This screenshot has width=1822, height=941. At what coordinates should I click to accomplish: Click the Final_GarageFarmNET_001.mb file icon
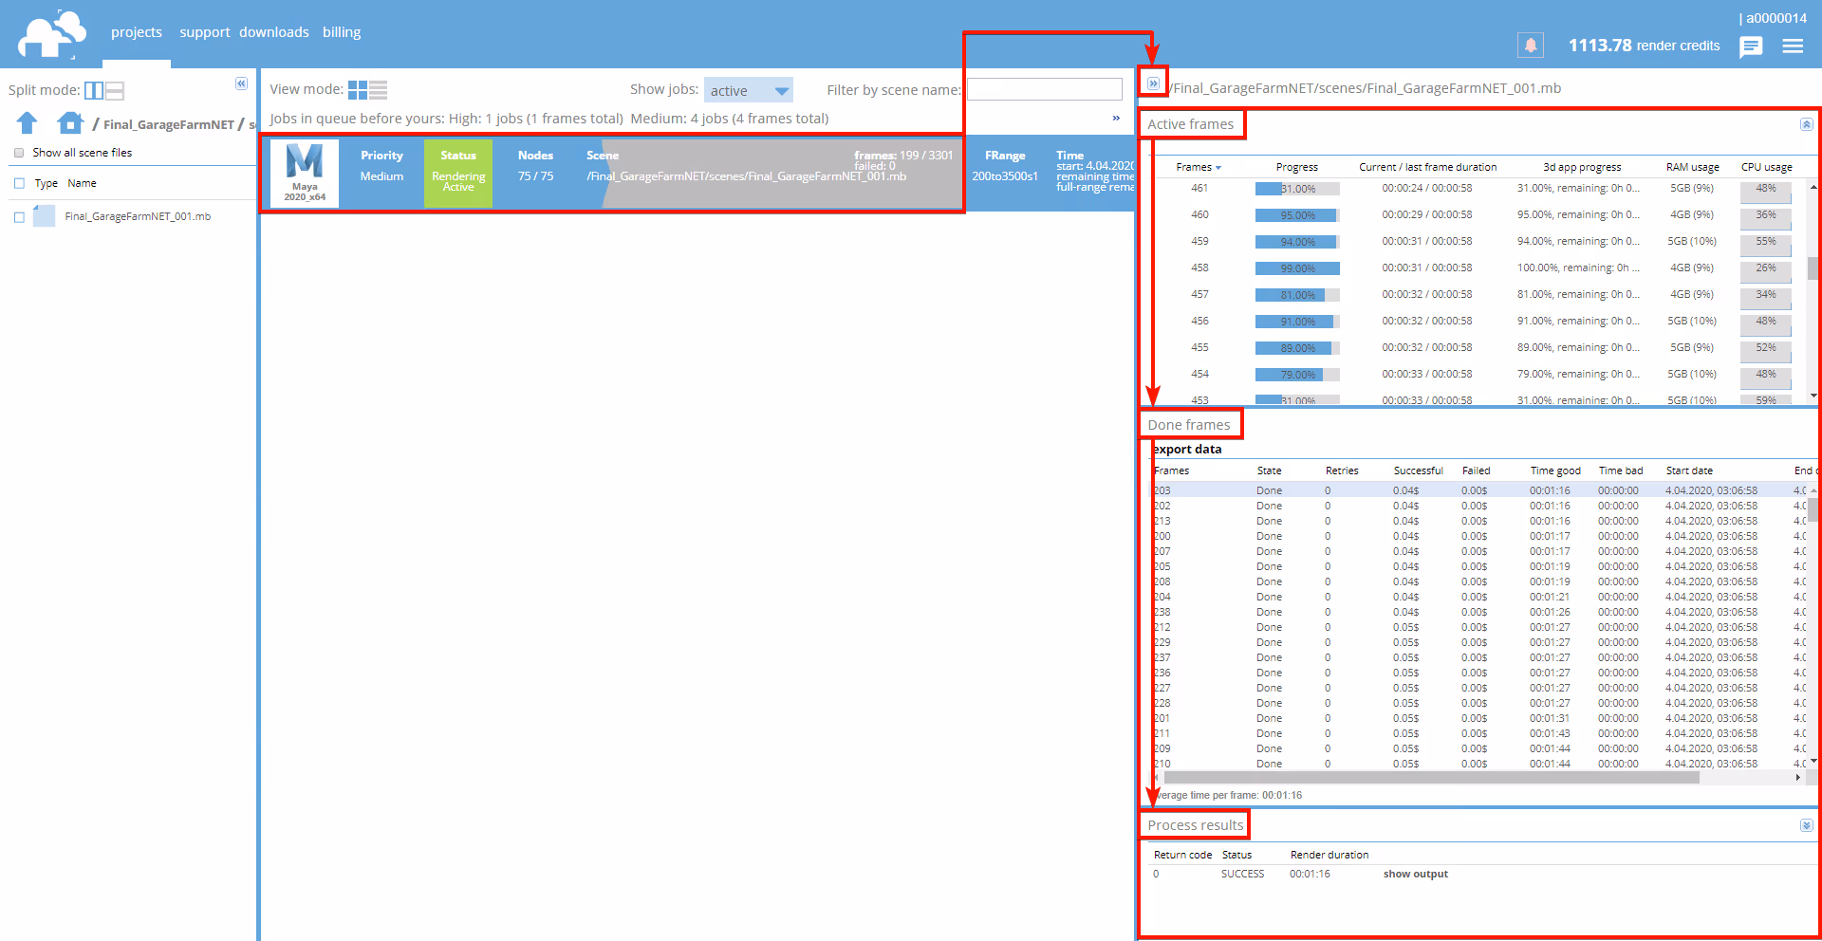click(44, 216)
